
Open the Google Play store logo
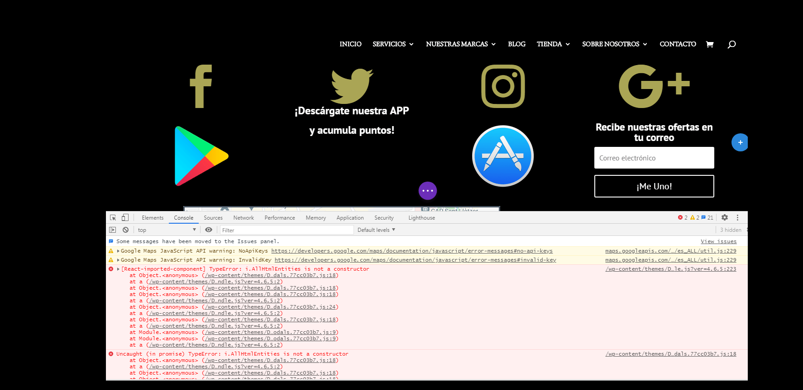click(201, 156)
